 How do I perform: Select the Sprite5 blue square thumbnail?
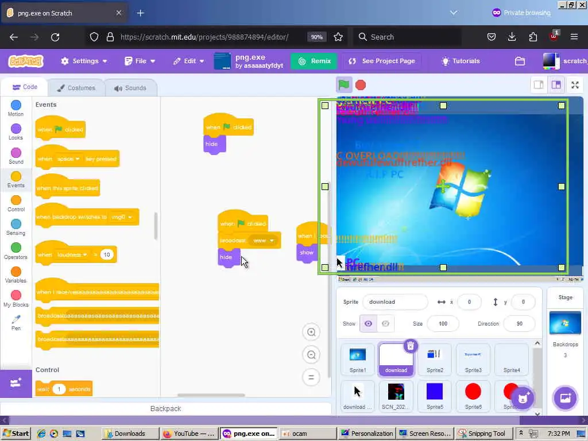[x=435, y=396]
